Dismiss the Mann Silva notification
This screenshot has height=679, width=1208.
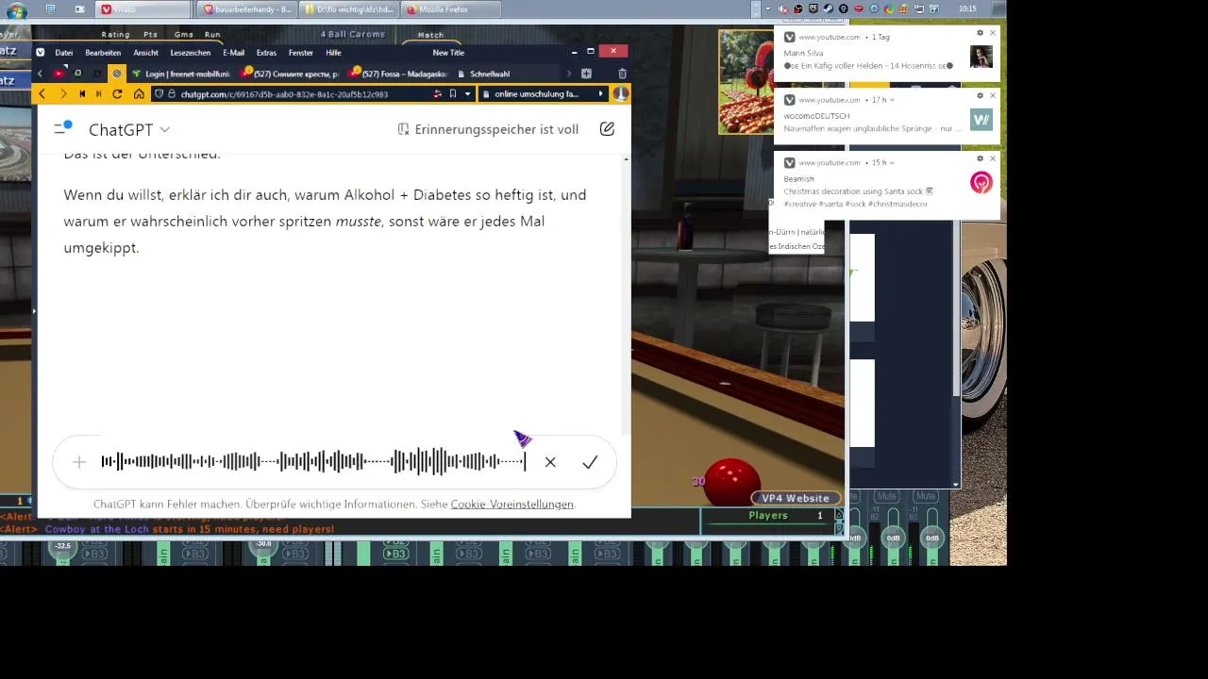click(x=993, y=33)
